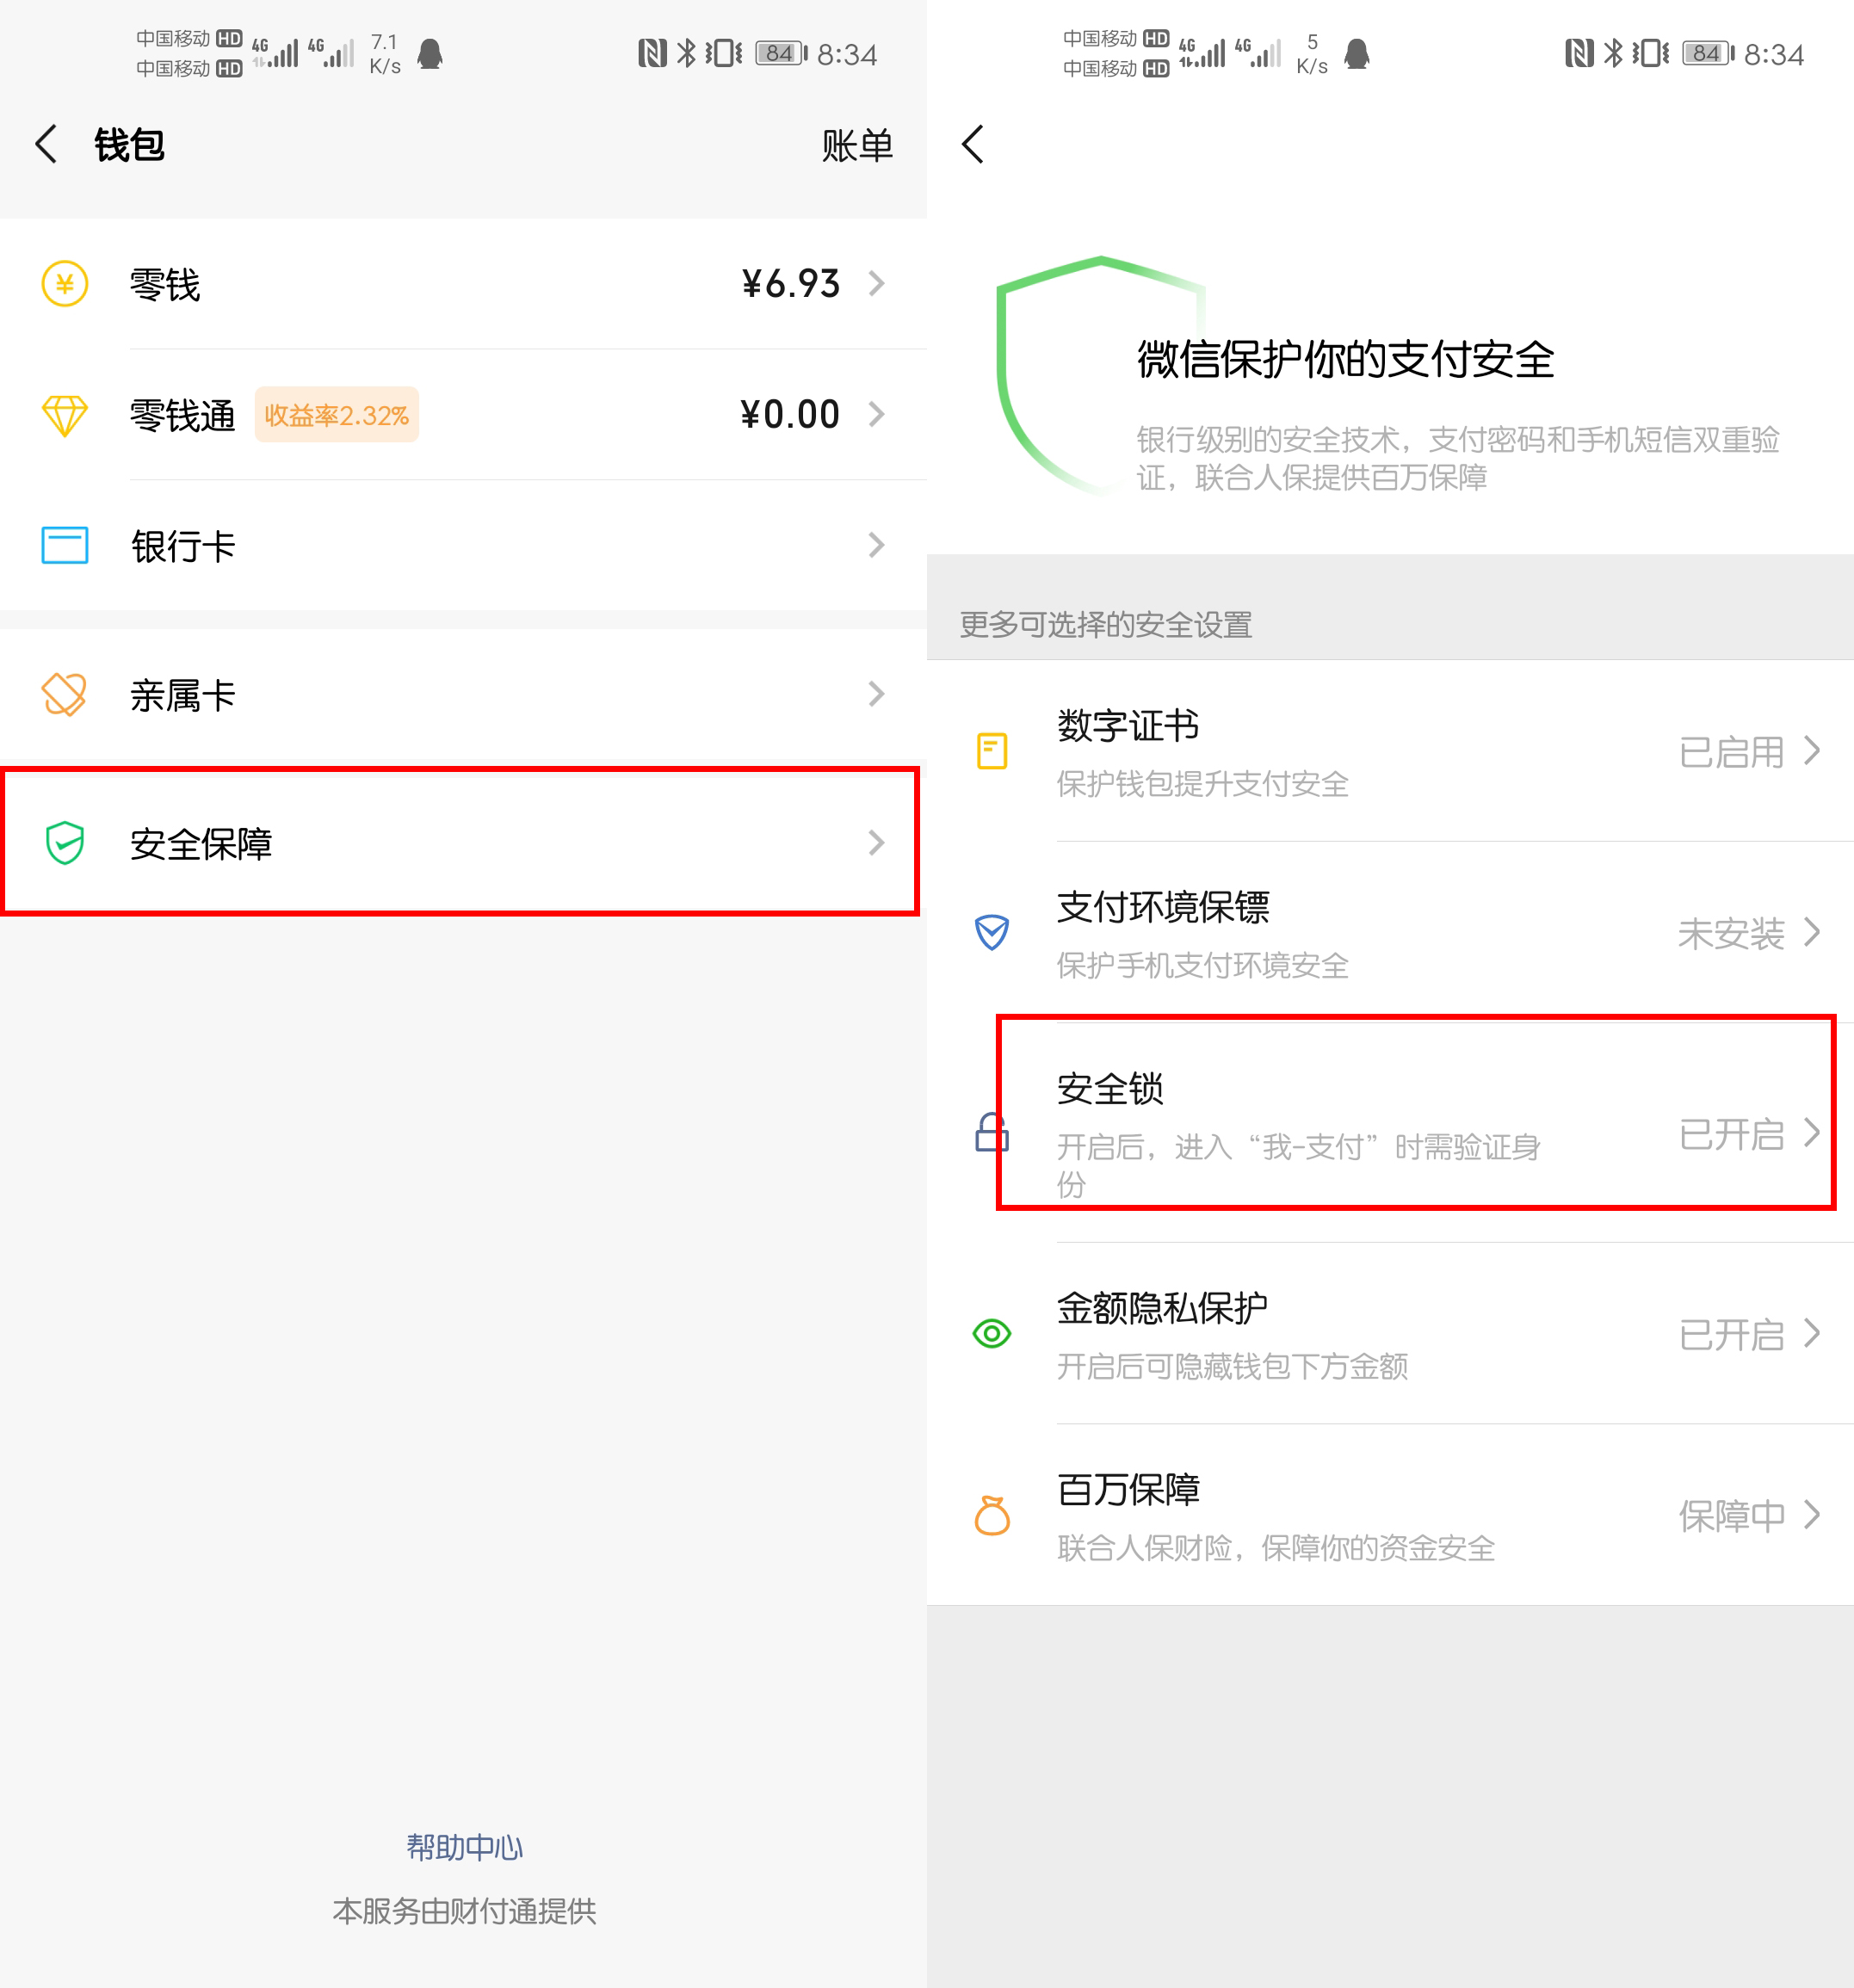Expand 数字证书 row chevron

[1812, 751]
